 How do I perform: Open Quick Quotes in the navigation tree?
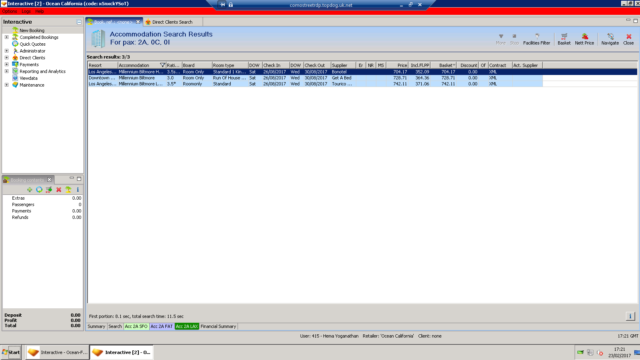pos(33,44)
